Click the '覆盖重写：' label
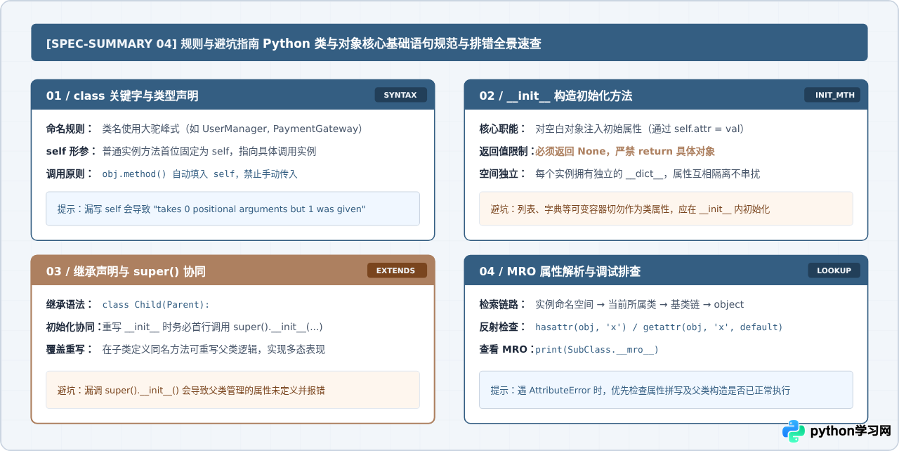Image resolution: width=899 pixels, height=451 pixels. tap(70, 349)
